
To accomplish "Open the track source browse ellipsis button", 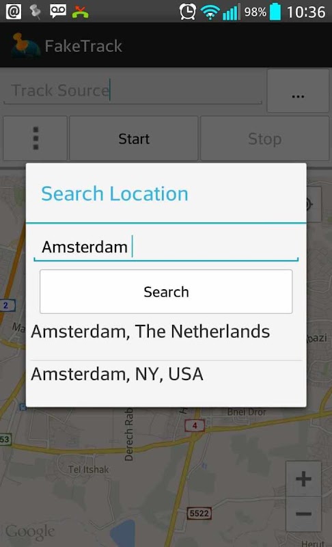I will (298, 91).
